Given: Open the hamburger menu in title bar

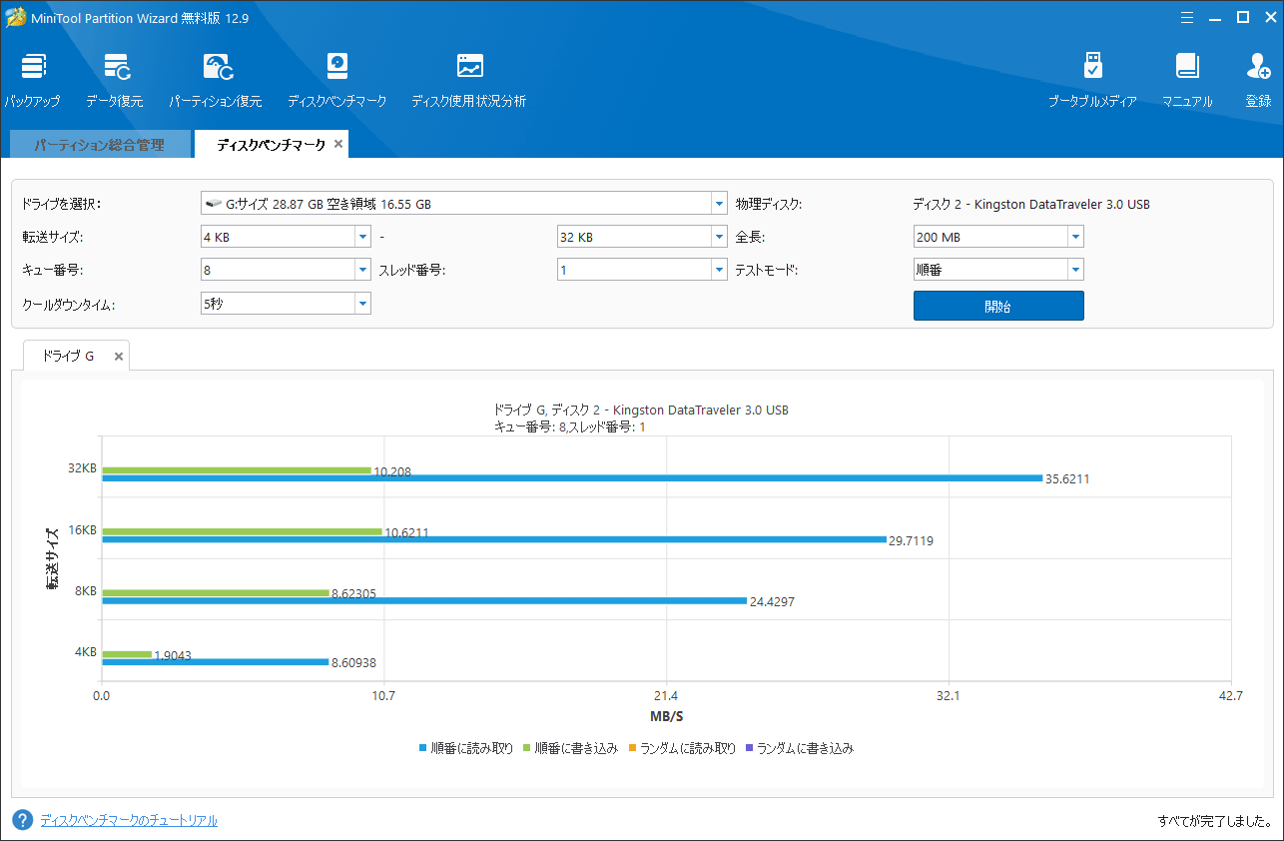Looking at the screenshot, I should [x=1187, y=17].
